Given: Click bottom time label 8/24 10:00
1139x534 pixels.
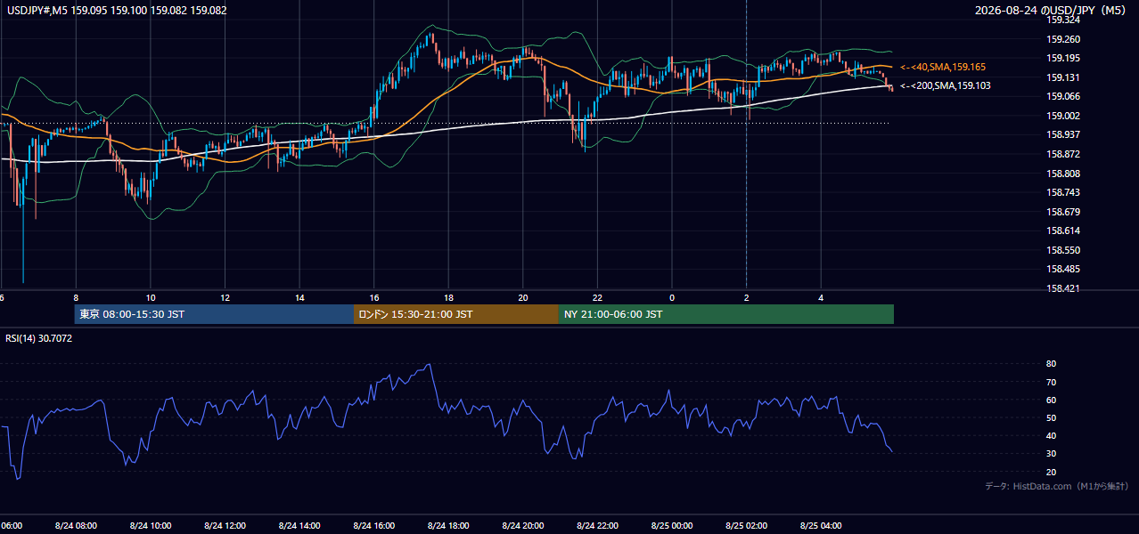Looking at the screenshot, I should click(150, 526).
